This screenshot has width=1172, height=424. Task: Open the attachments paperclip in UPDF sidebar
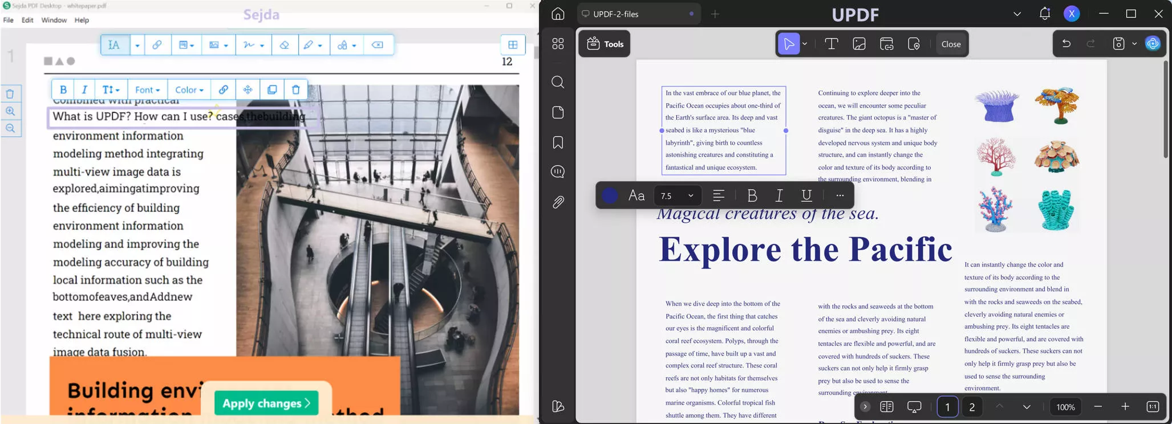pyautogui.click(x=558, y=202)
